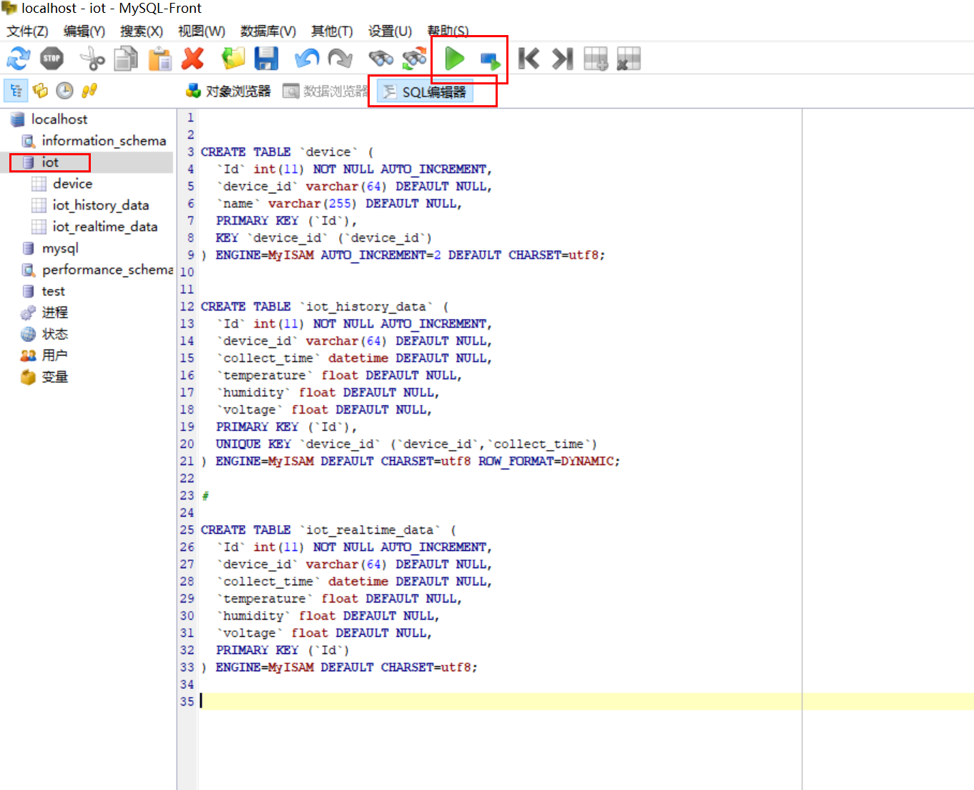Click the binoculars search-and-replace icon
Image resolution: width=974 pixels, height=790 pixels.
point(415,59)
